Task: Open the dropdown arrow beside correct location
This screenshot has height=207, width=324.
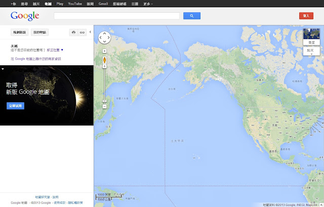Action: tap(62, 50)
